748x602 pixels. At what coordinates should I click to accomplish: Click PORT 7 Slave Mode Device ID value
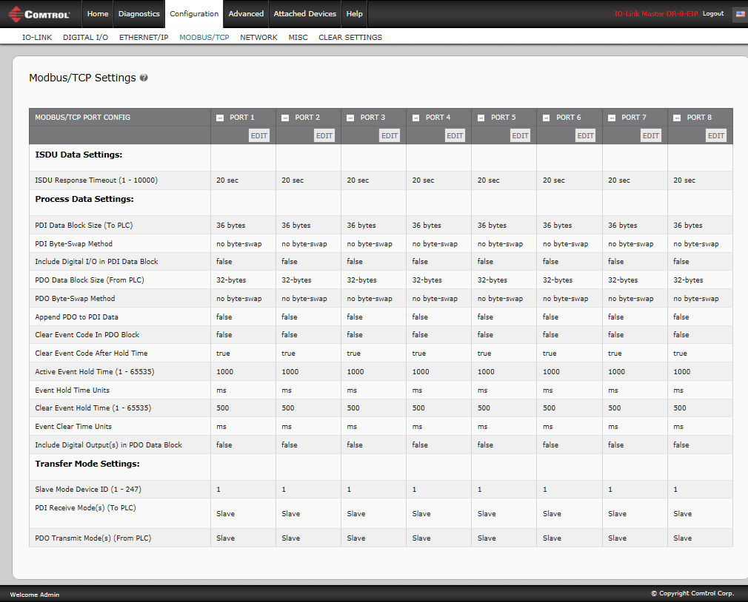[x=610, y=489]
